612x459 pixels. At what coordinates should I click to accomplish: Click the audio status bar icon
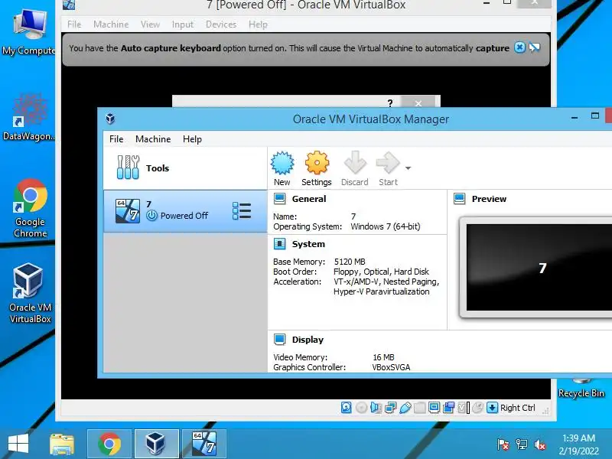[376, 408]
